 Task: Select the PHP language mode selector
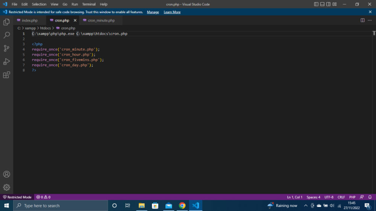point(352,197)
